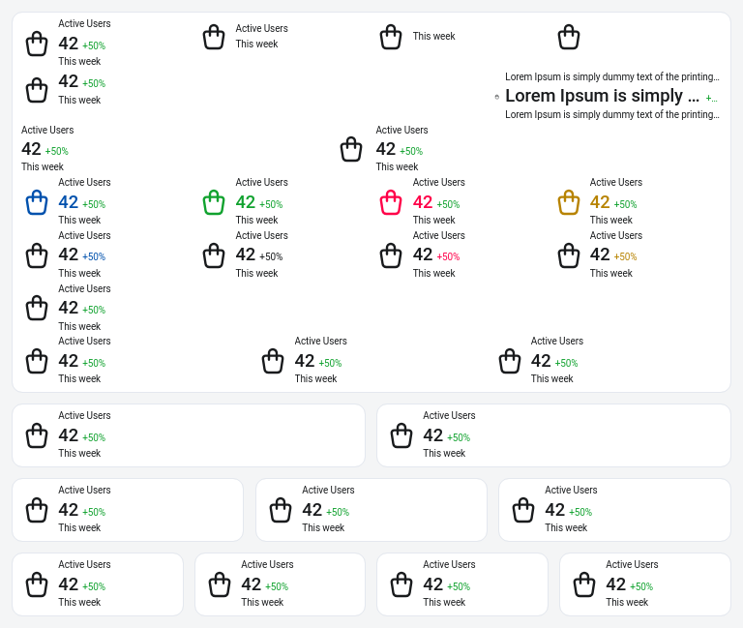Screen dimensions: 743x628
Task: Click the blue shopping bag icon
Action: [37, 202]
